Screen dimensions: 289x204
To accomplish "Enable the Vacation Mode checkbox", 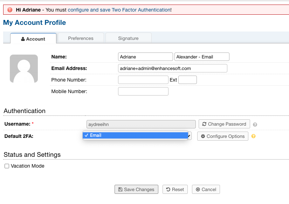I will pos(7,166).
